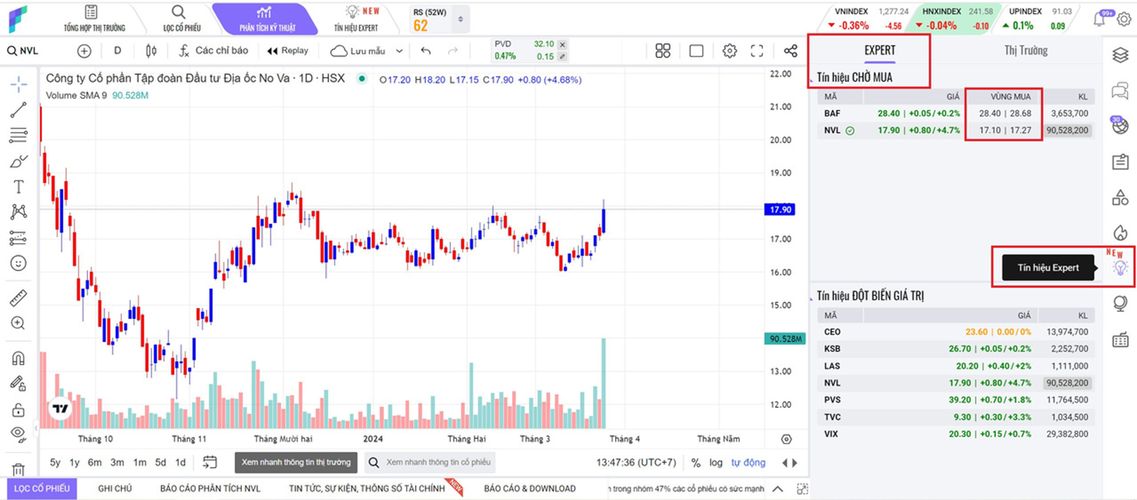The height and width of the screenshot is (500, 1137).
Task: Switch to the Thị Trường tab
Action: click(x=1025, y=50)
